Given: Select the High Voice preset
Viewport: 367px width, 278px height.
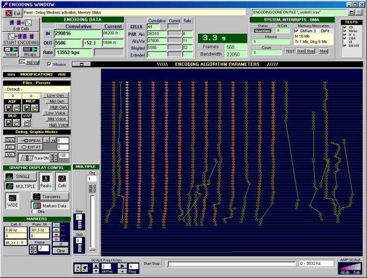Looking at the screenshot, I should pos(57,124).
